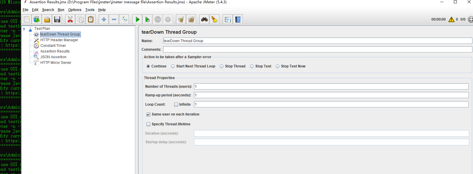
Task: Click the Startup delay (seconds) field
Action: [x=331, y=142]
